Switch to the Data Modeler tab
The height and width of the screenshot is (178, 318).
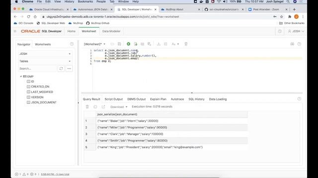click(111, 31)
